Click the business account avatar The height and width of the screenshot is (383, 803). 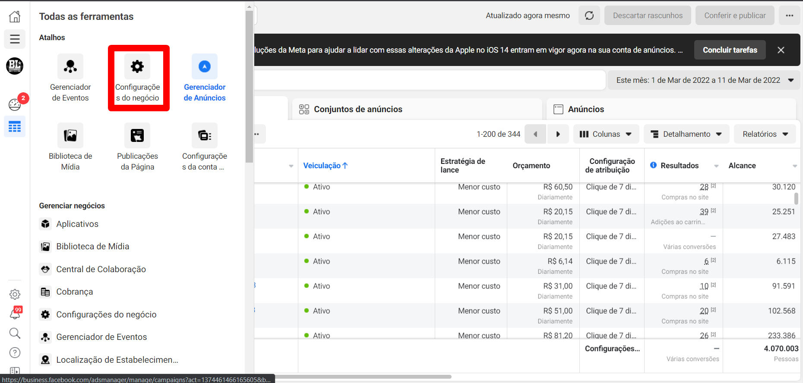pyautogui.click(x=15, y=66)
